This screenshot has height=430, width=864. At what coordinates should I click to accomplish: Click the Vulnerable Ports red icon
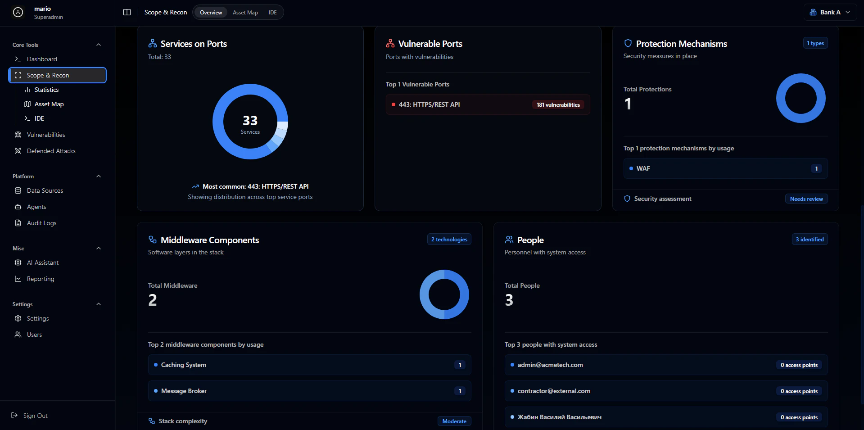pos(390,44)
